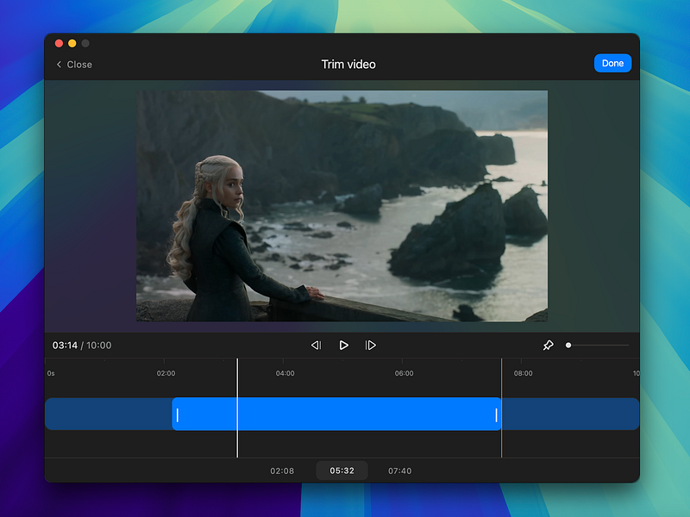This screenshot has width=690, height=517.
Task: Go back using the Close button
Action: pyautogui.click(x=74, y=65)
